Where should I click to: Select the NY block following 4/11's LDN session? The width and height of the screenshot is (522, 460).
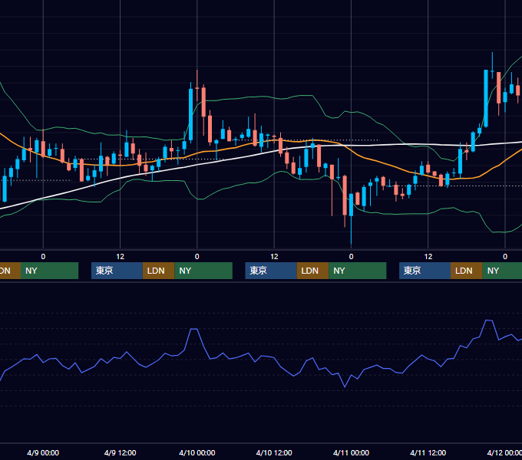coord(502,271)
